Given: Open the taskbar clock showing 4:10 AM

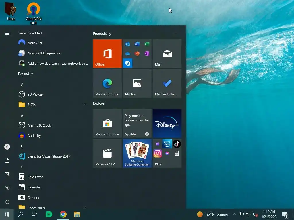Looking at the screenshot, I should coord(269,214).
